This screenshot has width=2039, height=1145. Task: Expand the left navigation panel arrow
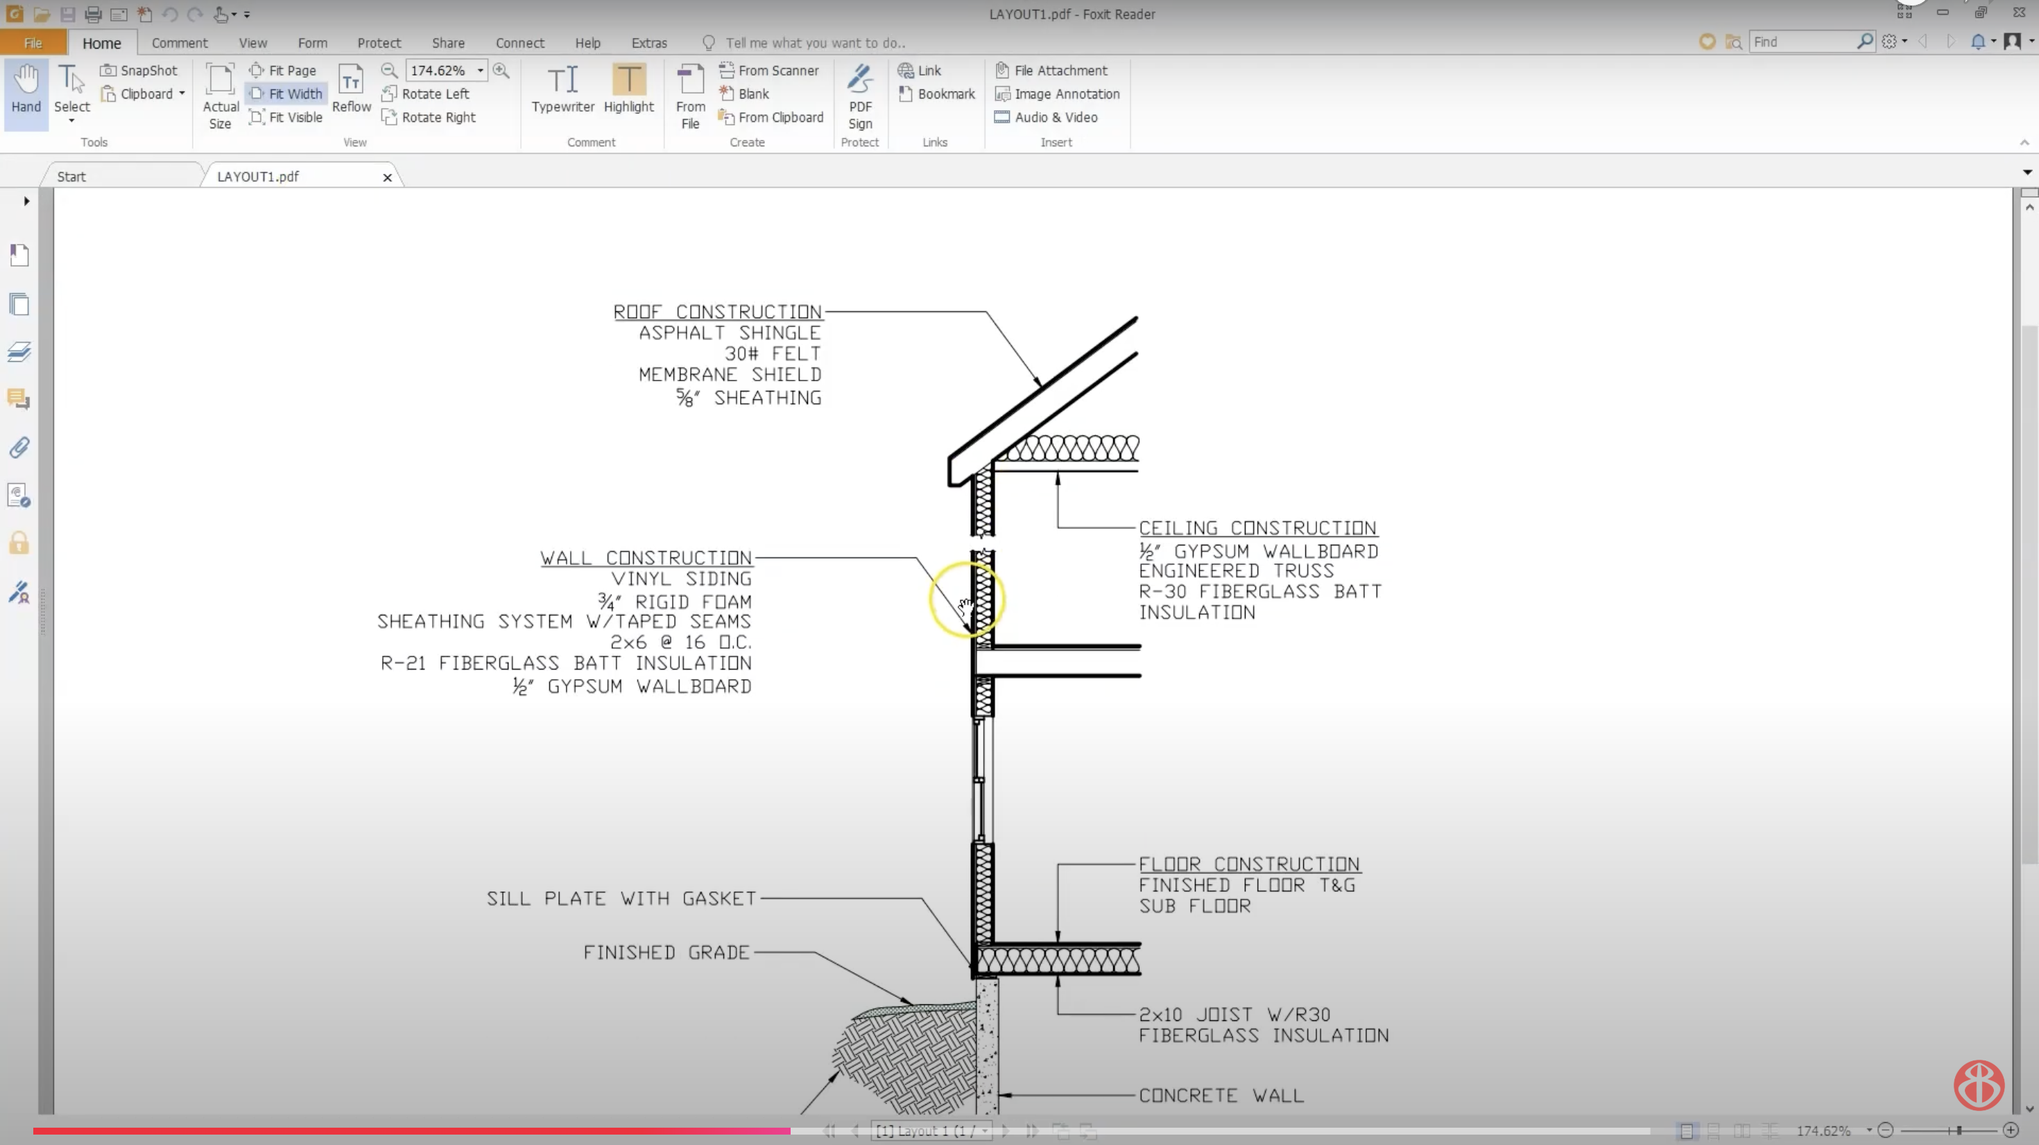26,201
